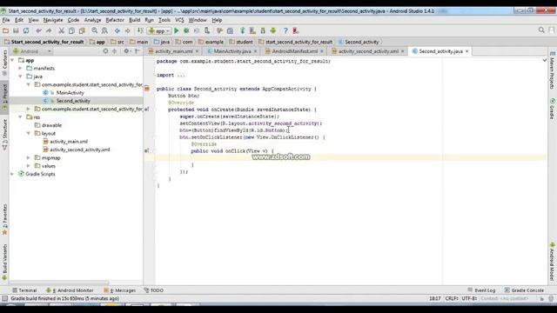Image resolution: width=557 pixels, height=313 pixels.
Task: Open the Event Log panel
Action: 481,290
